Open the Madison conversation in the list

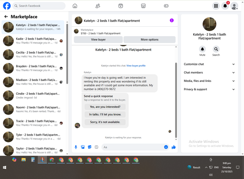33,82
